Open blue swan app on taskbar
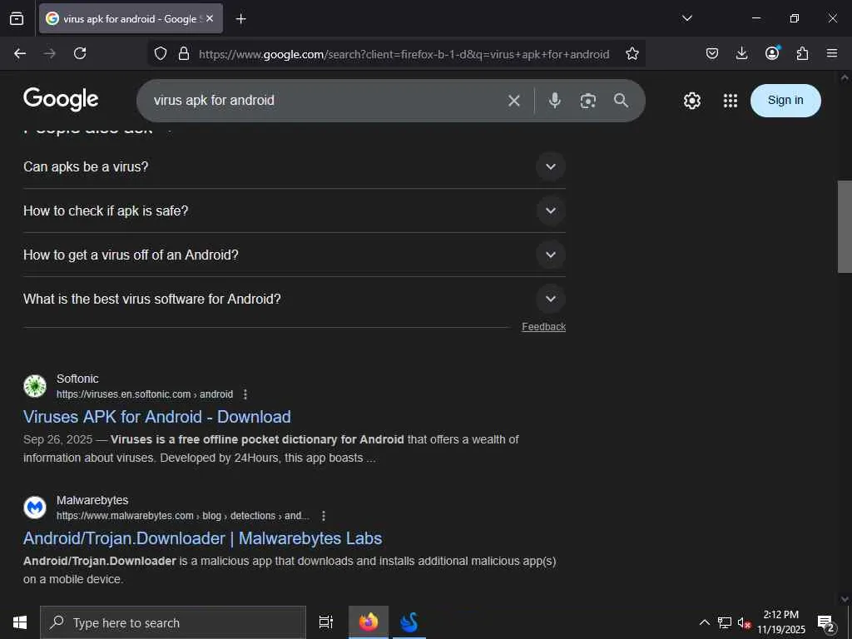Image resolution: width=852 pixels, height=639 pixels. pyautogui.click(x=409, y=622)
